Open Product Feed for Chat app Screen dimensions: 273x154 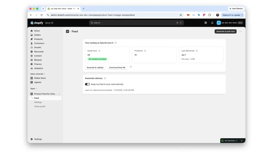pyautogui.click(x=45, y=94)
